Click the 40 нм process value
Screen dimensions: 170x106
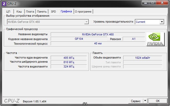[98, 43]
